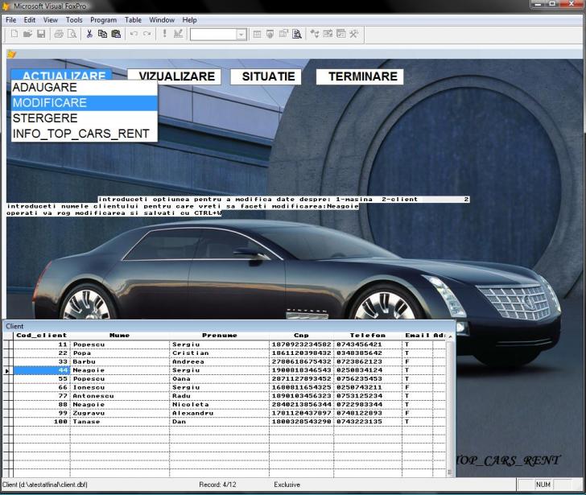Open the database combo box dropdown arrow
The height and width of the screenshot is (495, 586).
(241, 35)
